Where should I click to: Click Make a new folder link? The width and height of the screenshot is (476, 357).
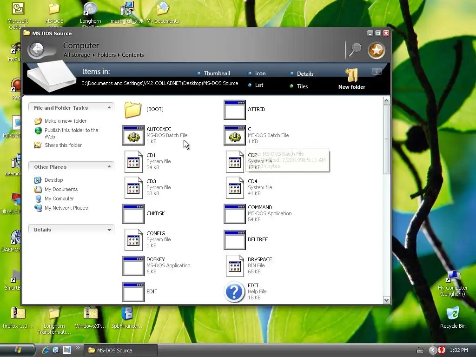(66, 121)
